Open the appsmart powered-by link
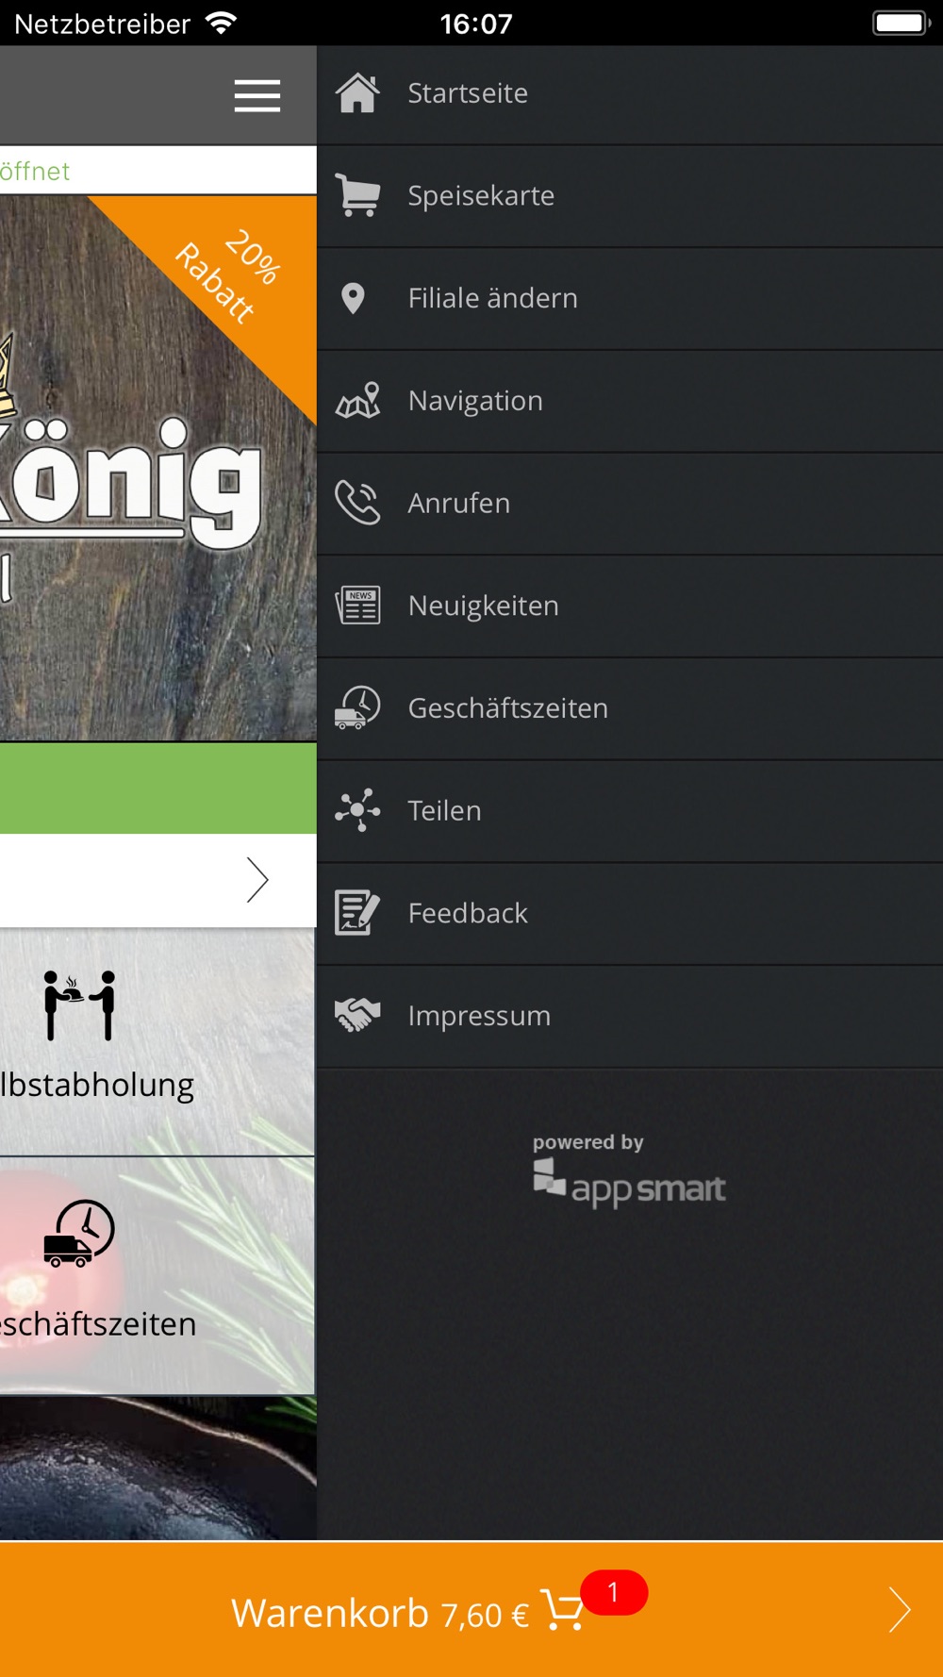The image size is (943, 1677). point(629,1171)
